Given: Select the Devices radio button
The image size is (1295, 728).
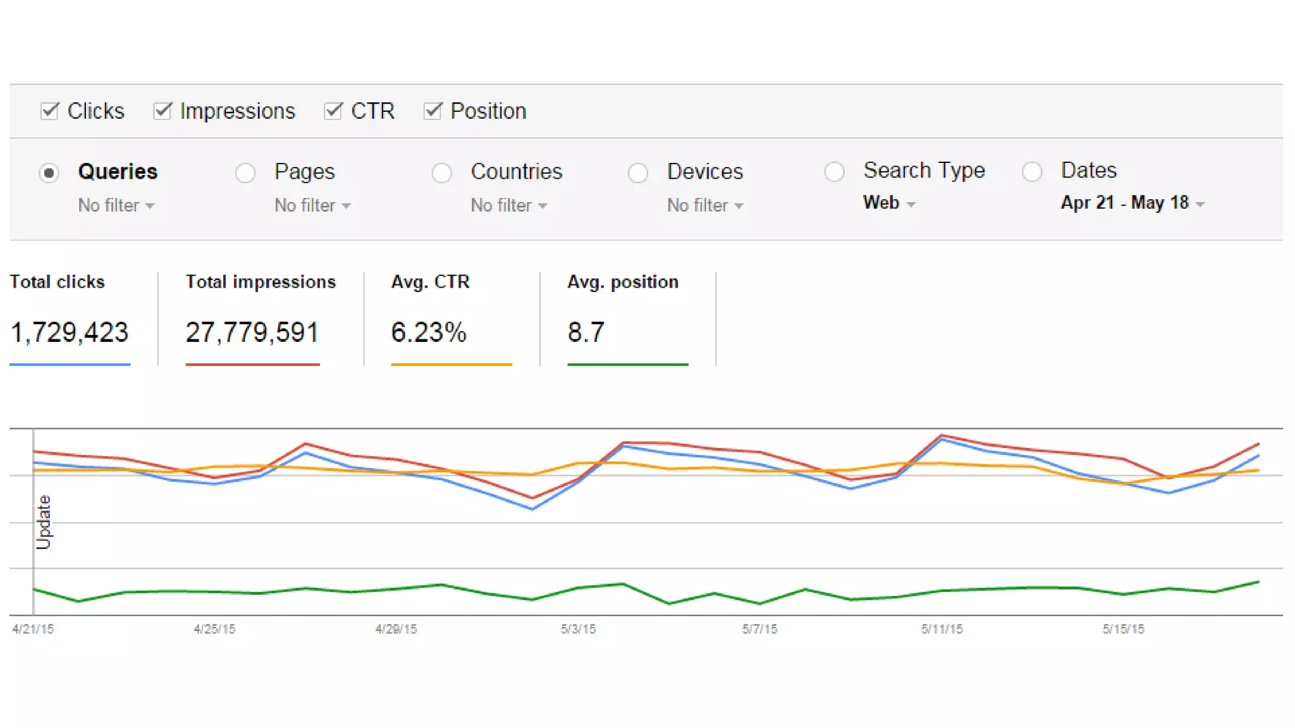Looking at the screenshot, I should pos(638,173).
